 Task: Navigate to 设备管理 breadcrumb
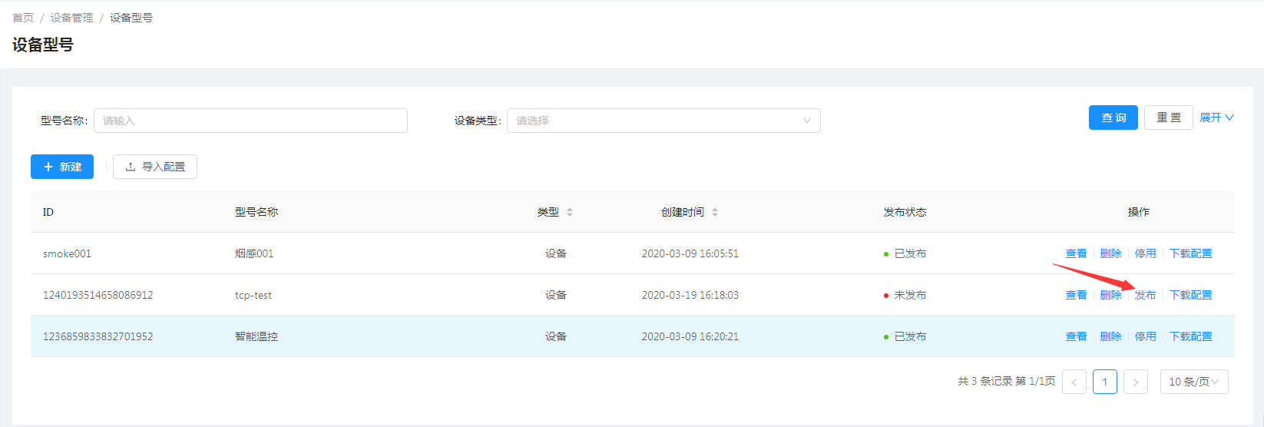tap(72, 18)
